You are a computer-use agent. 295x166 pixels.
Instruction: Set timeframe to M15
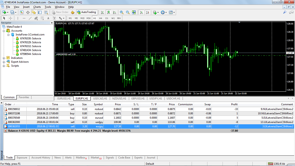[x=82, y=18]
